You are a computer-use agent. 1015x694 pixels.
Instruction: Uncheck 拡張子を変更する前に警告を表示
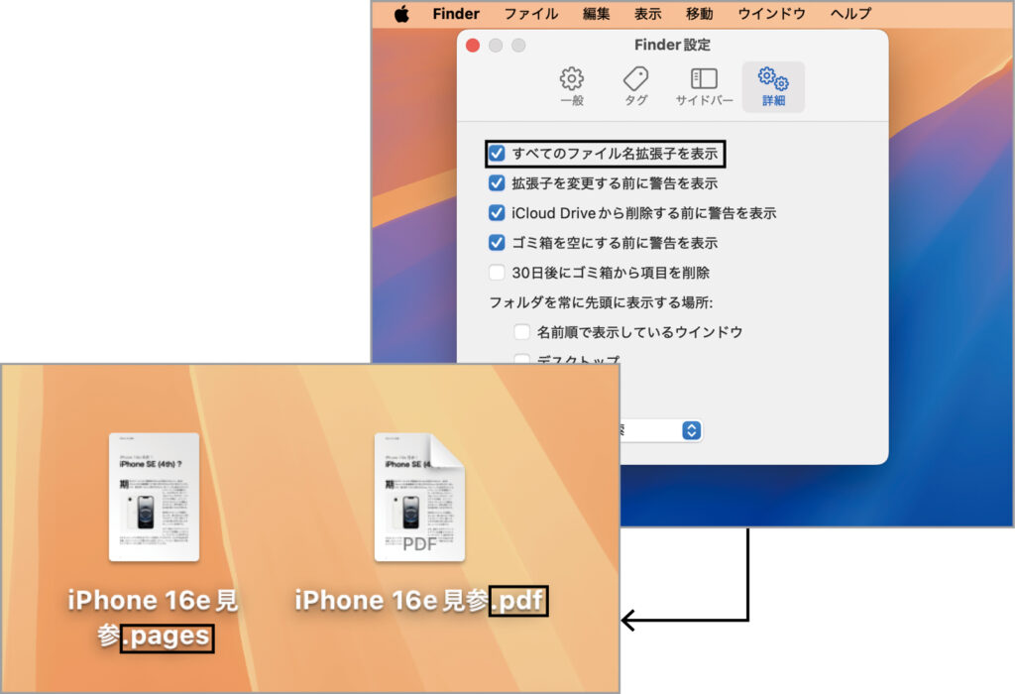click(497, 183)
